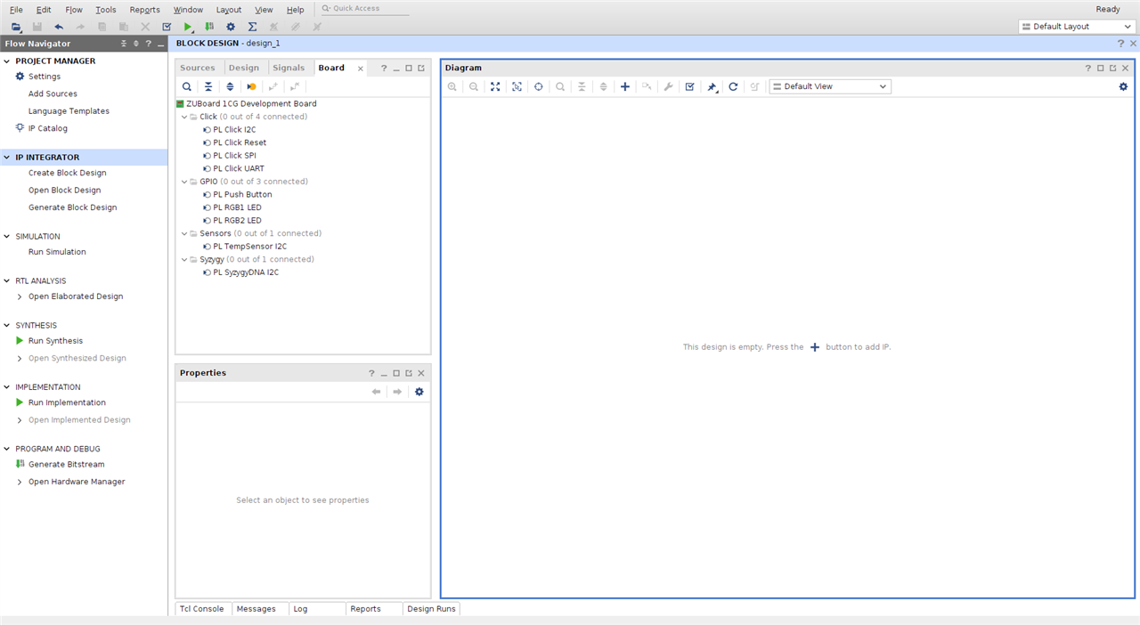Open the Default Layout dropdown

click(1077, 27)
